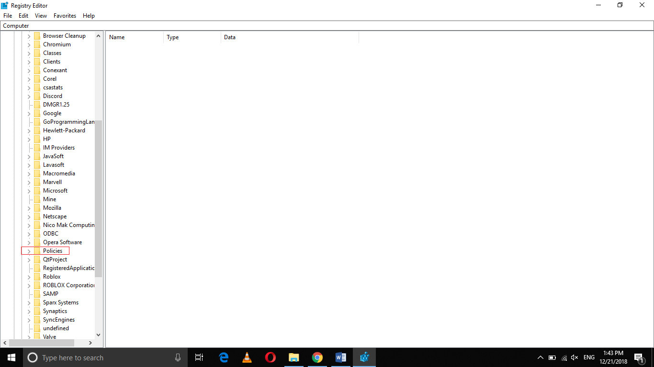The height and width of the screenshot is (367, 654).
Task: Launch Microsoft Word from the taskbar
Action: point(341,357)
